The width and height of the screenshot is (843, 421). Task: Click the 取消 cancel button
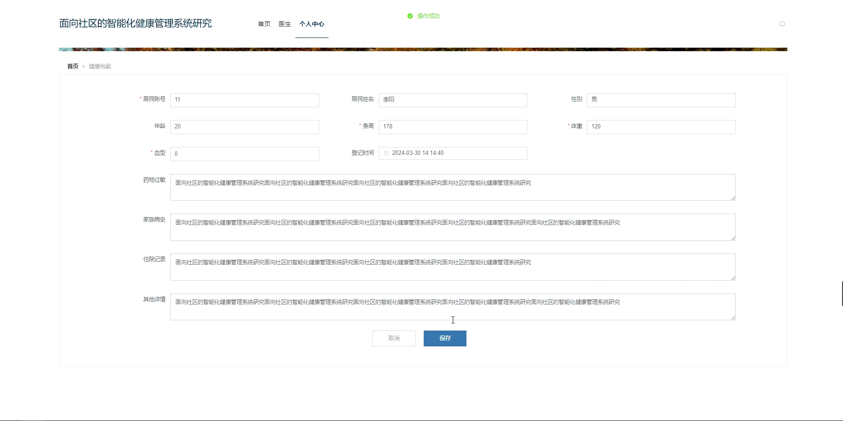393,338
